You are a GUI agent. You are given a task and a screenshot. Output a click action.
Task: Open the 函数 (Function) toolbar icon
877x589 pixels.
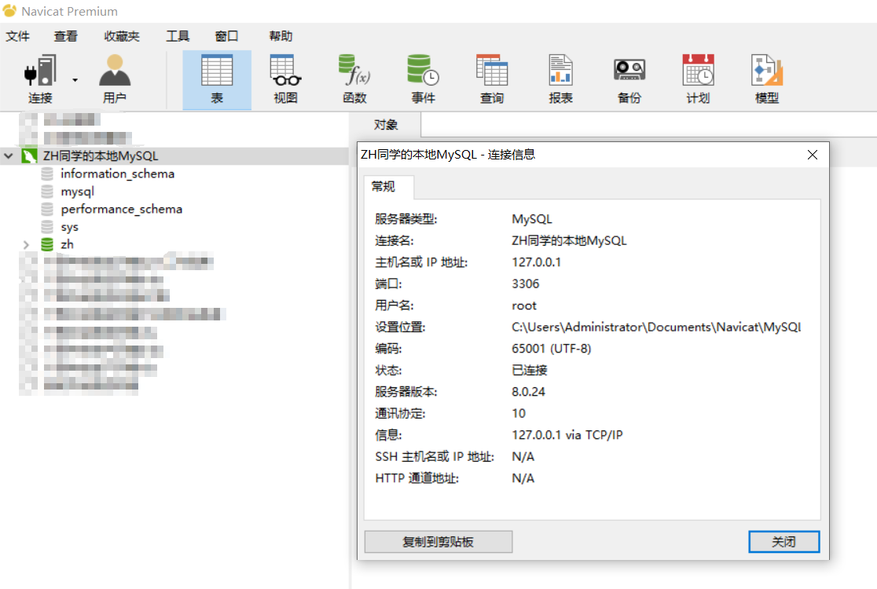(x=354, y=79)
